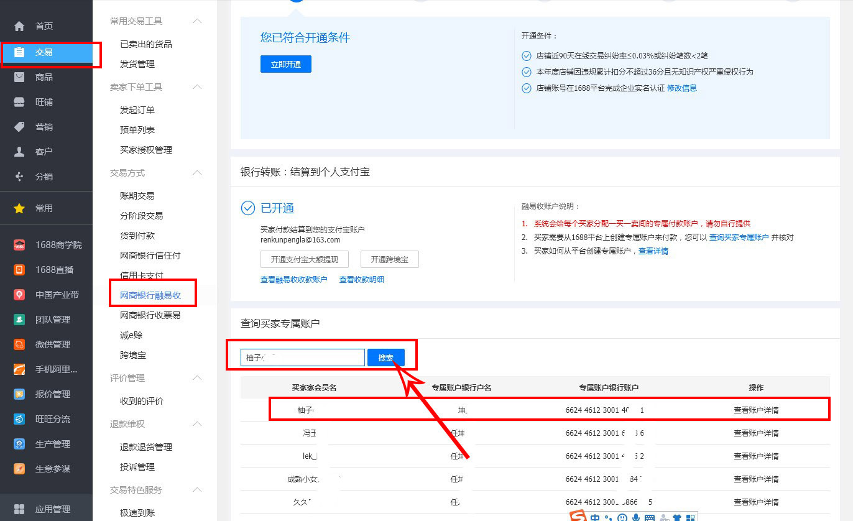853x521 pixels.
Task: Open the 商品 products icon in sidebar
Action: [19, 77]
